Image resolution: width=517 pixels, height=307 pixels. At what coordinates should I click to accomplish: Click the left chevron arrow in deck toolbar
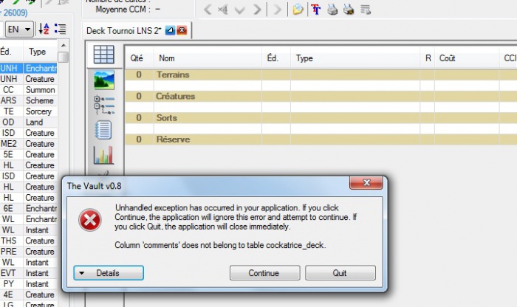click(208, 10)
